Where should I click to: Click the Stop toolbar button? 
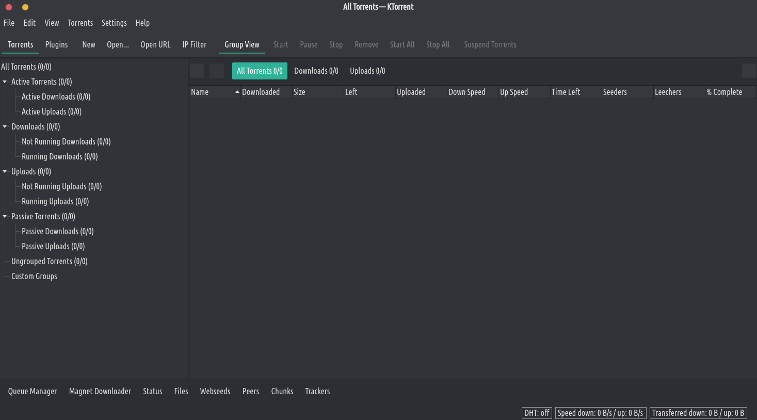(336, 44)
